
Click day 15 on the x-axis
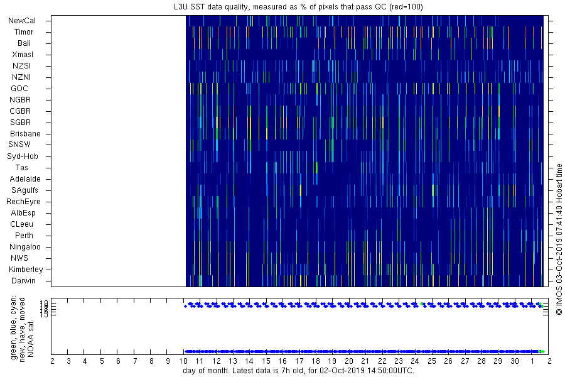click(x=266, y=361)
